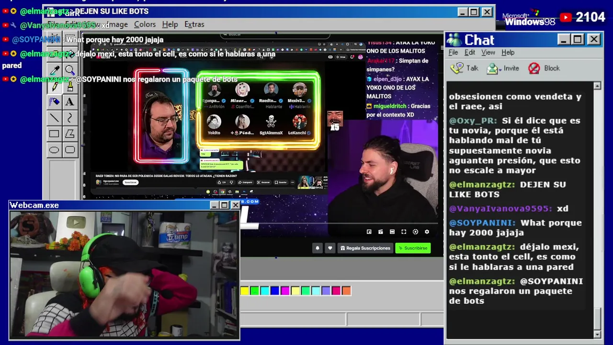This screenshot has height=345, width=613.
Task: Select the Polygon shape tool
Action: [x=70, y=134]
